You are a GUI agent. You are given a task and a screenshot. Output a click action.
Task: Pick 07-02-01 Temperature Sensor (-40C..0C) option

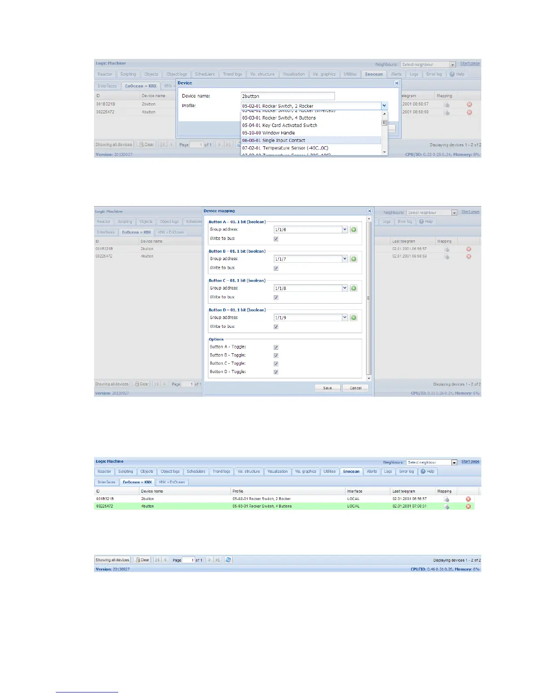tap(311, 148)
